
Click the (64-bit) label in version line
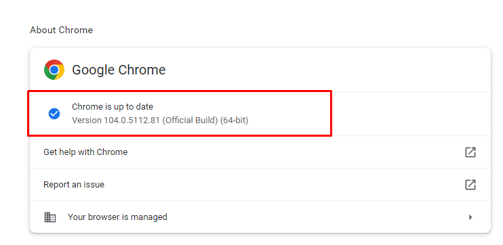pyautogui.click(x=234, y=120)
